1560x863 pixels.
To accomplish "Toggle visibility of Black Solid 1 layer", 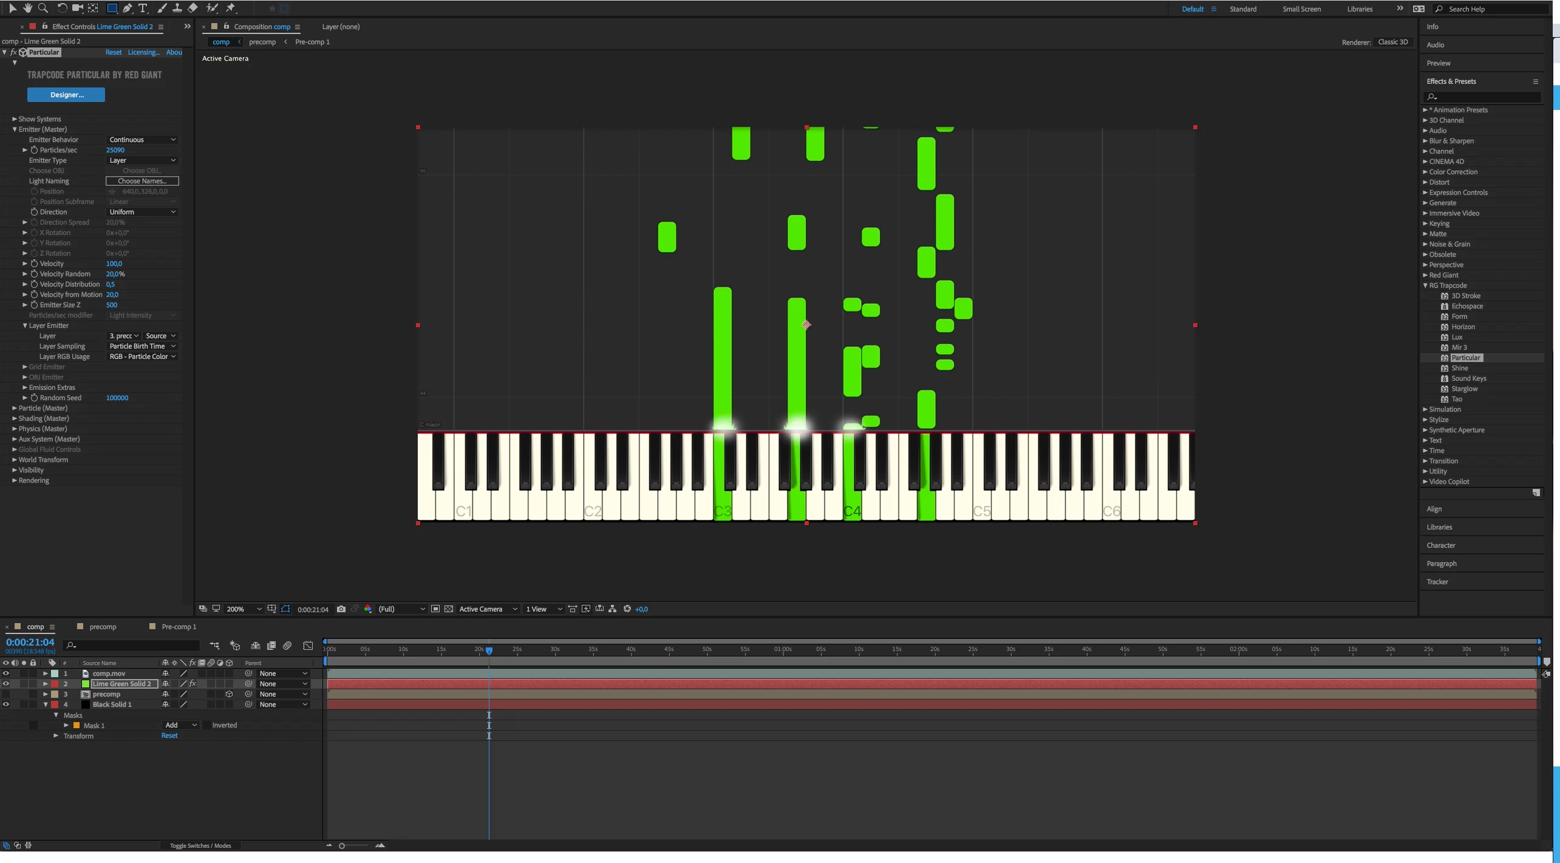I will click(6, 704).
